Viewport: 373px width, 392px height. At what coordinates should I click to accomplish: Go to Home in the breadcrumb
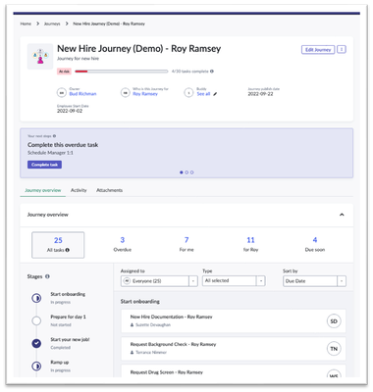(x=26, y=24)
